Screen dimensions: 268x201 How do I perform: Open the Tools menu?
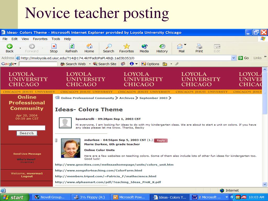pos(56,39)
